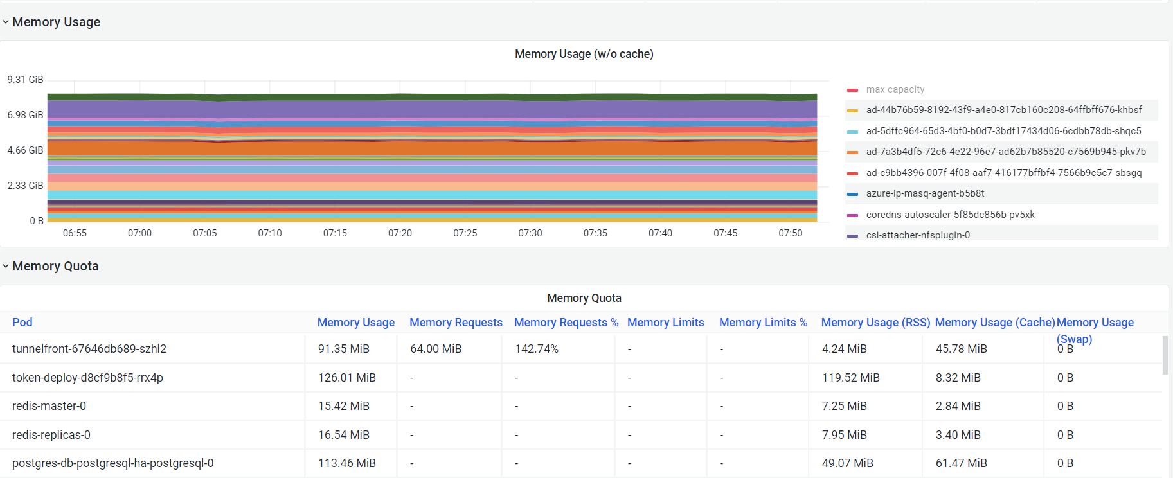The width and height of the screenshot is (1173, 478).
Task: Click purple swatch for csi-attacher-nfsplugin-0
Action: tap(853, 236)
